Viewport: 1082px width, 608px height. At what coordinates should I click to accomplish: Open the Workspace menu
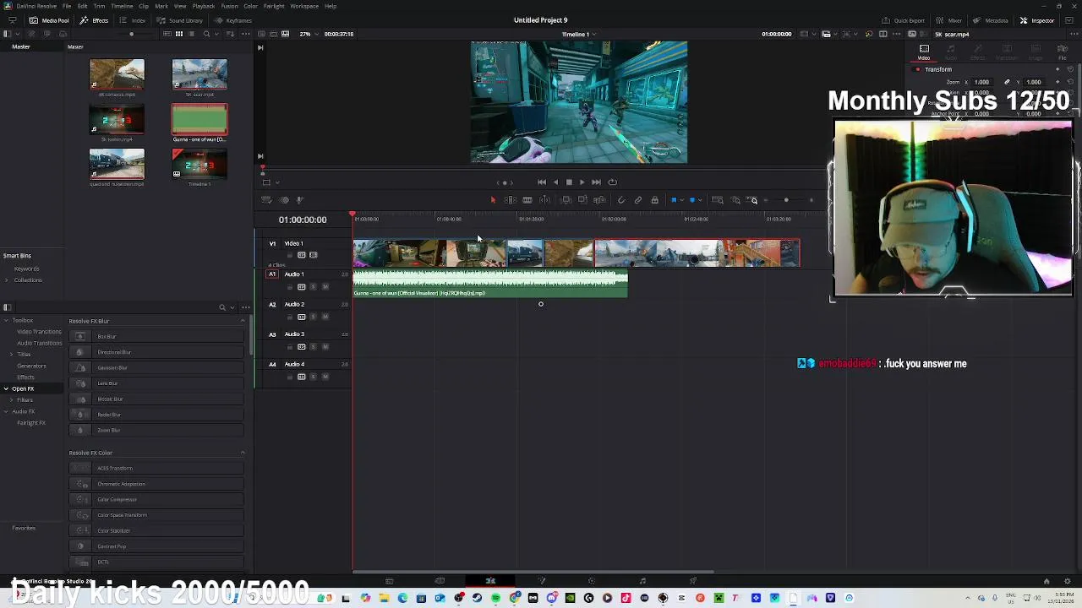[x=304, y=6]
